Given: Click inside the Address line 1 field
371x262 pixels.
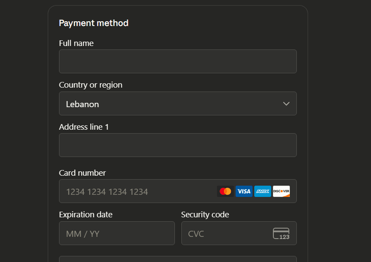Looking at the screenshot, I should (x=178, y=145).
